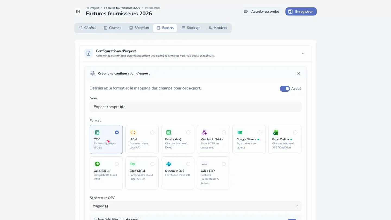Click the Sage Cloud logo icon

tap(133, 164)
